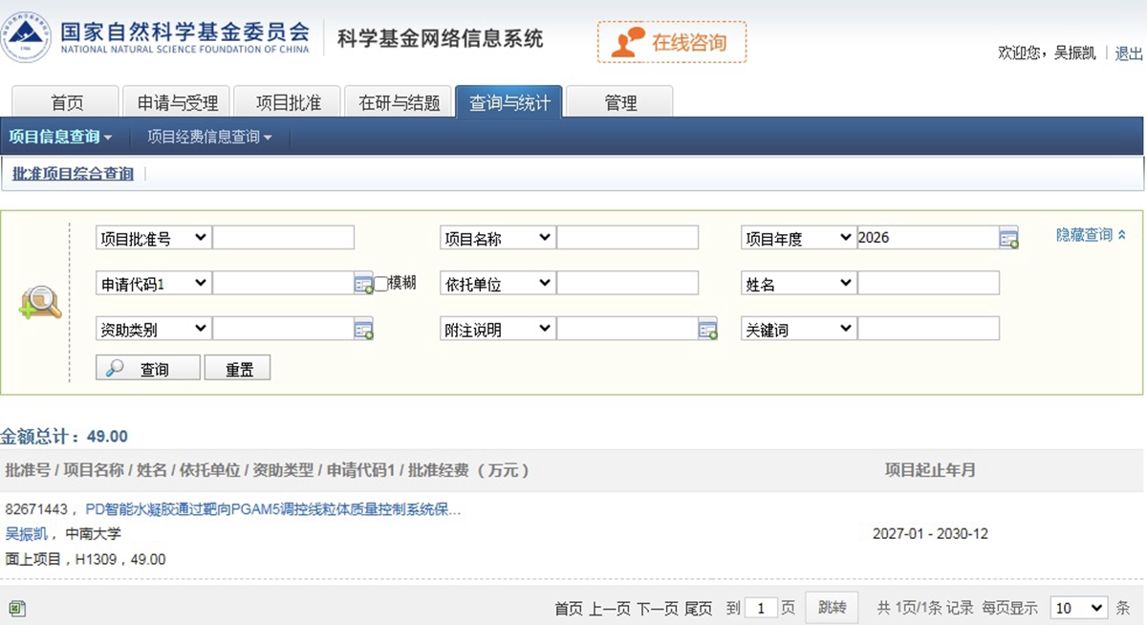The width and height of the screenshot is (1147, 625).
Task: Select the 查询与统计 tab
Action: point(509,102)
